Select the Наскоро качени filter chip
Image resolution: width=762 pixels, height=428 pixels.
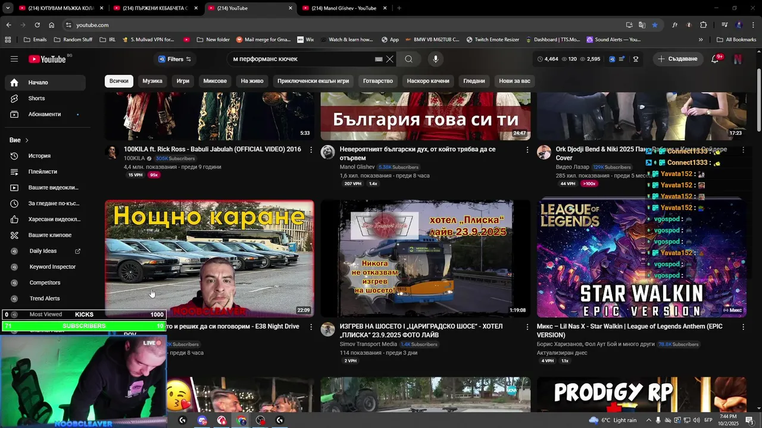[x=428, y=81]
